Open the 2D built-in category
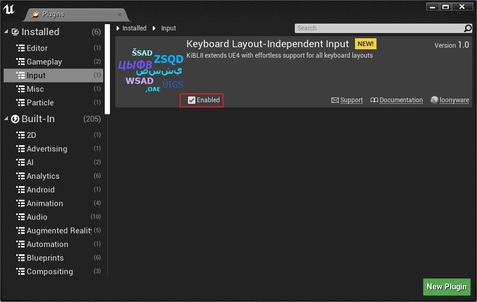Viewport: 477px width, 302px height. pos(53,135)
